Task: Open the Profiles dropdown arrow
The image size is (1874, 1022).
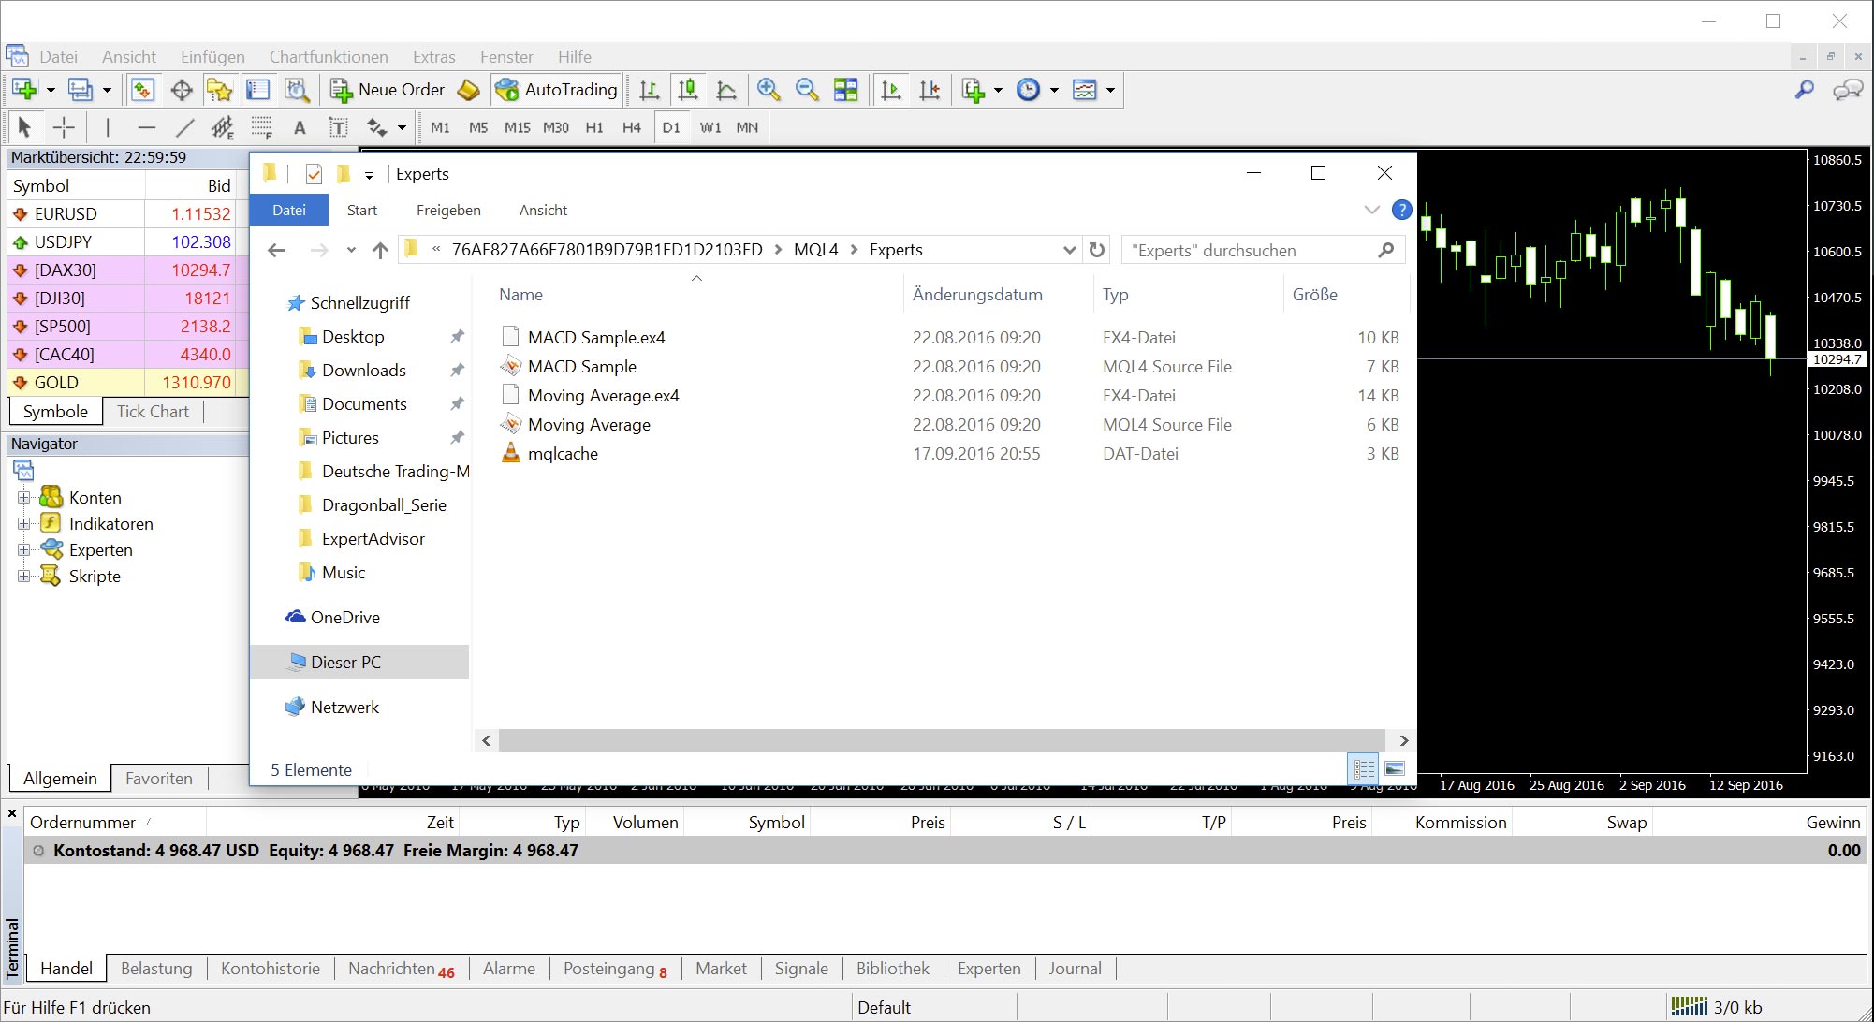Action: 107,90
